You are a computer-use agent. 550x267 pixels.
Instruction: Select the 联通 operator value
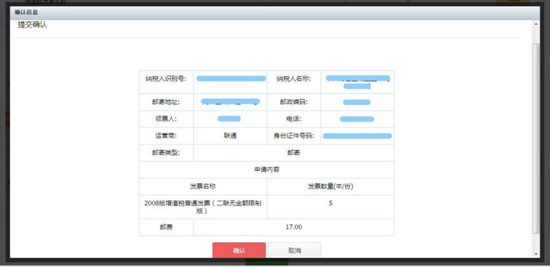coord(230,136)
